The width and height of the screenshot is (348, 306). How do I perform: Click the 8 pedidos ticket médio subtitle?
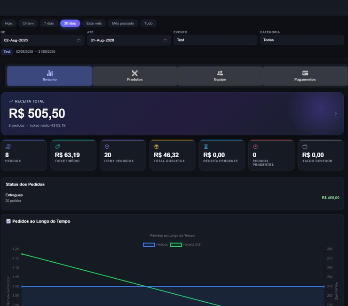(x=37, y=125)
